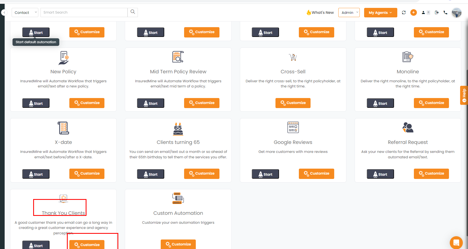The image size is (468, 249).
Task: Start the X-date automation
Action: pyautogui.click(x=36, y=174)
